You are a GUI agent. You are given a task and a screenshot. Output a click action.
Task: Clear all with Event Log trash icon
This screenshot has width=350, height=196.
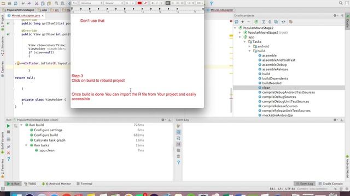[178, 156]
